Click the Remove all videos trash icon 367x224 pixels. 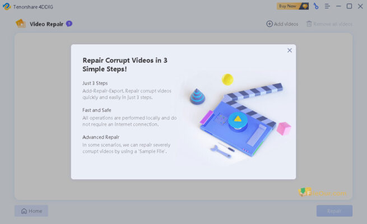(x=309, y=24)
